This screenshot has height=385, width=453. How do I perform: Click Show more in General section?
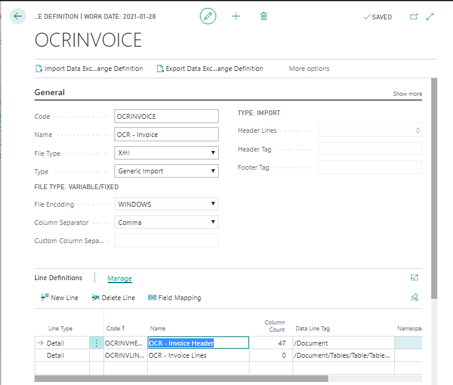(408, 94)
